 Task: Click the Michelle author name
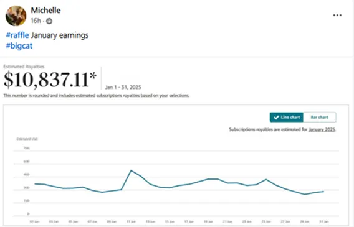[45, 11]
